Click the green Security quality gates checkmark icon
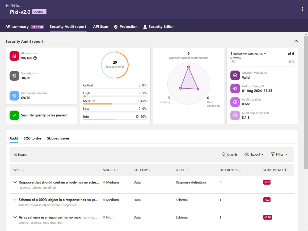This screenshot has height=231, width=308. pyautogui.click(x=14, y=115)
